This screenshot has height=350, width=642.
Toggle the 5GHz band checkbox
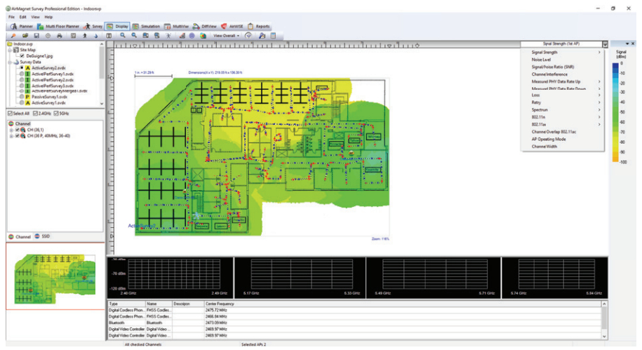pyautogui.click(x=56, y=114)
